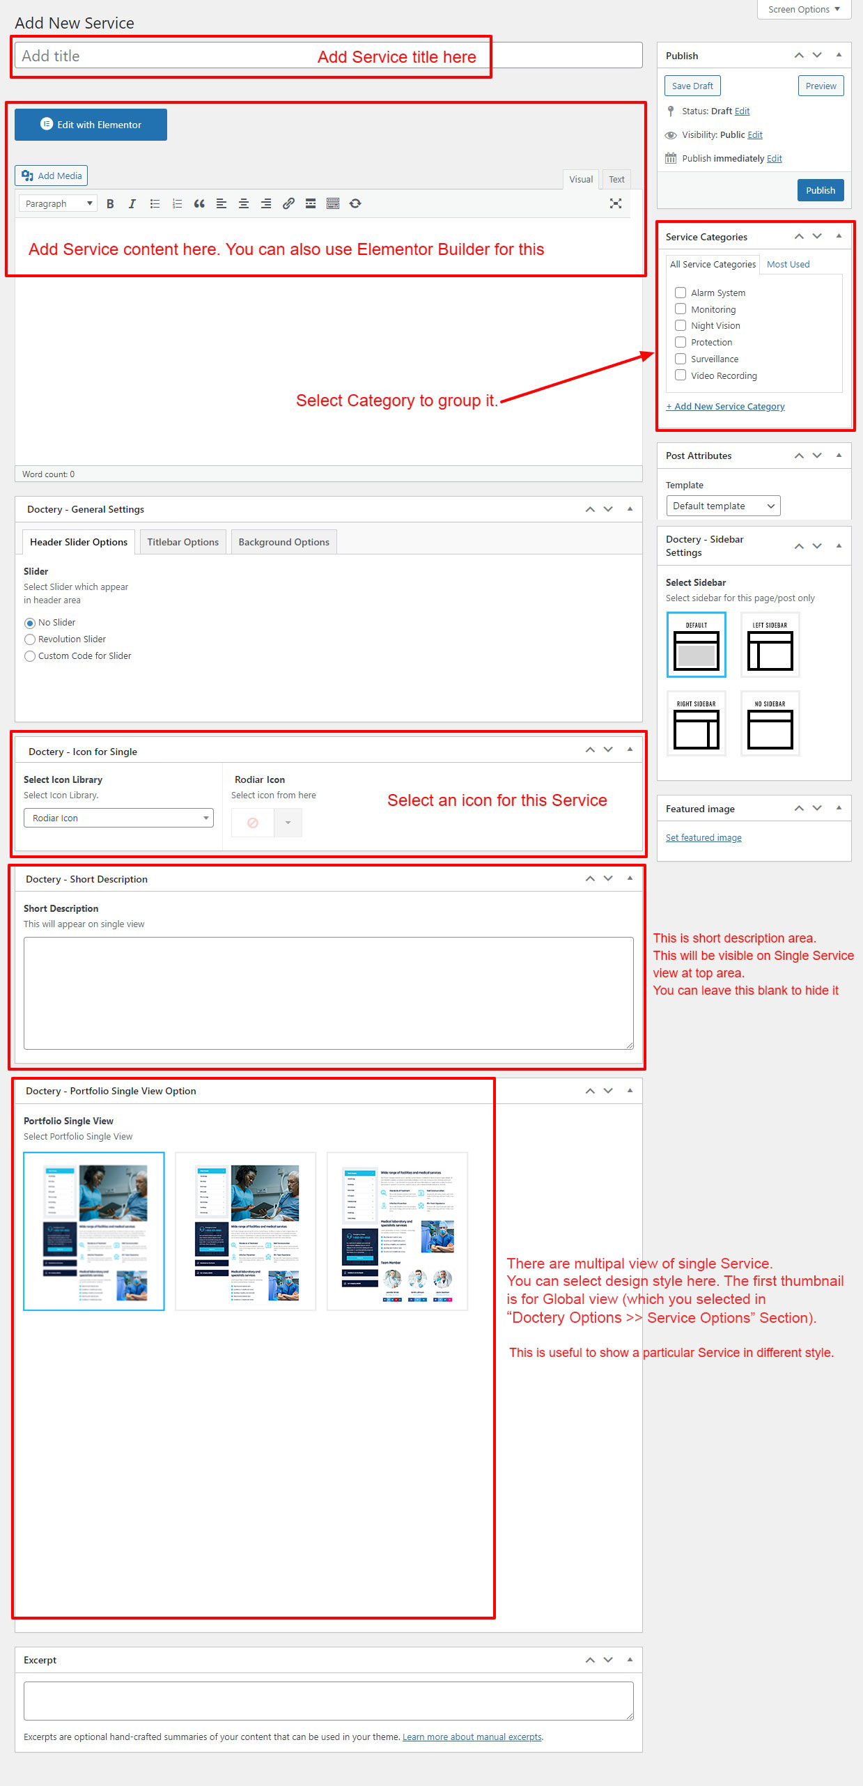Screen dimensions: 863x1786
Task: Insert Read More tag icon
Action: click(x=311, y=203)
